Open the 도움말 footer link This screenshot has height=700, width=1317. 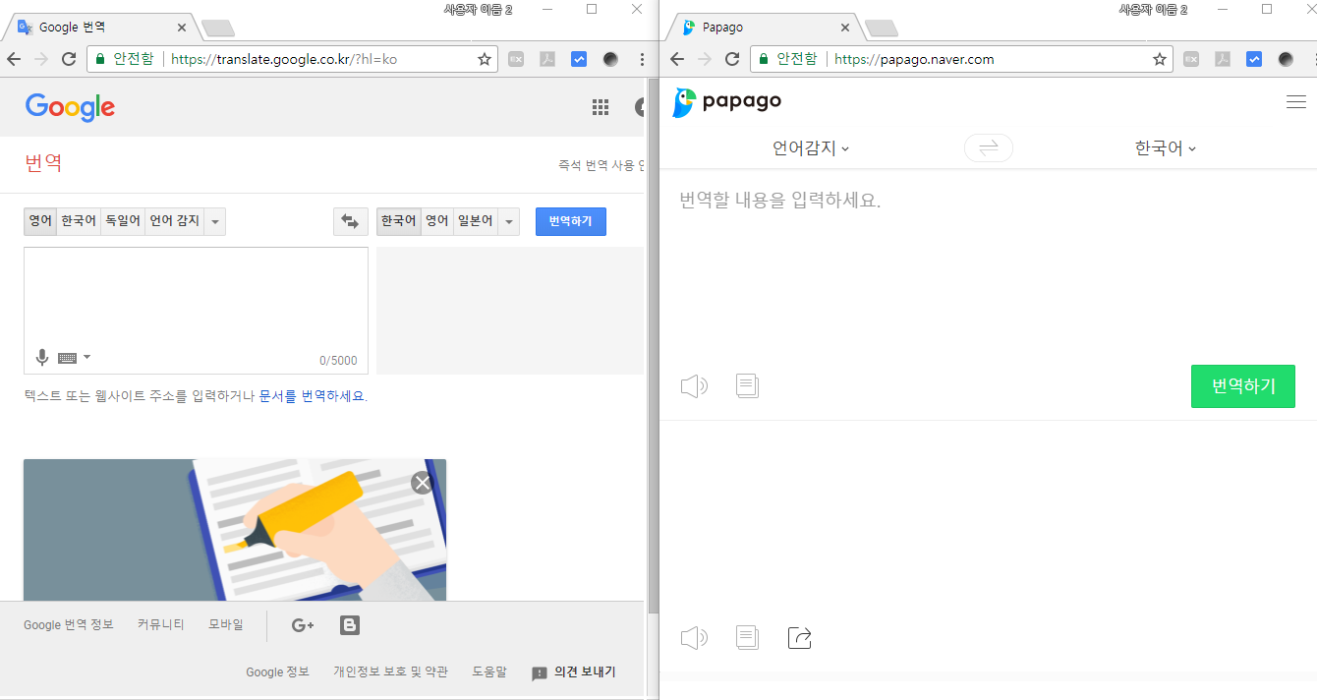(x=489, y=672)
